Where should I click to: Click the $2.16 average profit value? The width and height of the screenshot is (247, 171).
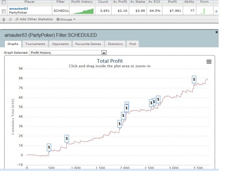[x=122, y=11]
